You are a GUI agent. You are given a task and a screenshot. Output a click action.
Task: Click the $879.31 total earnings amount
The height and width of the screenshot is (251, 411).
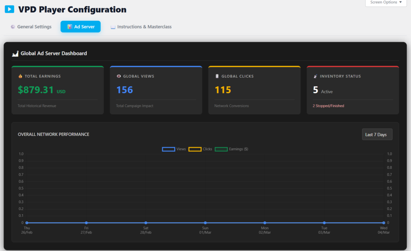36,90
